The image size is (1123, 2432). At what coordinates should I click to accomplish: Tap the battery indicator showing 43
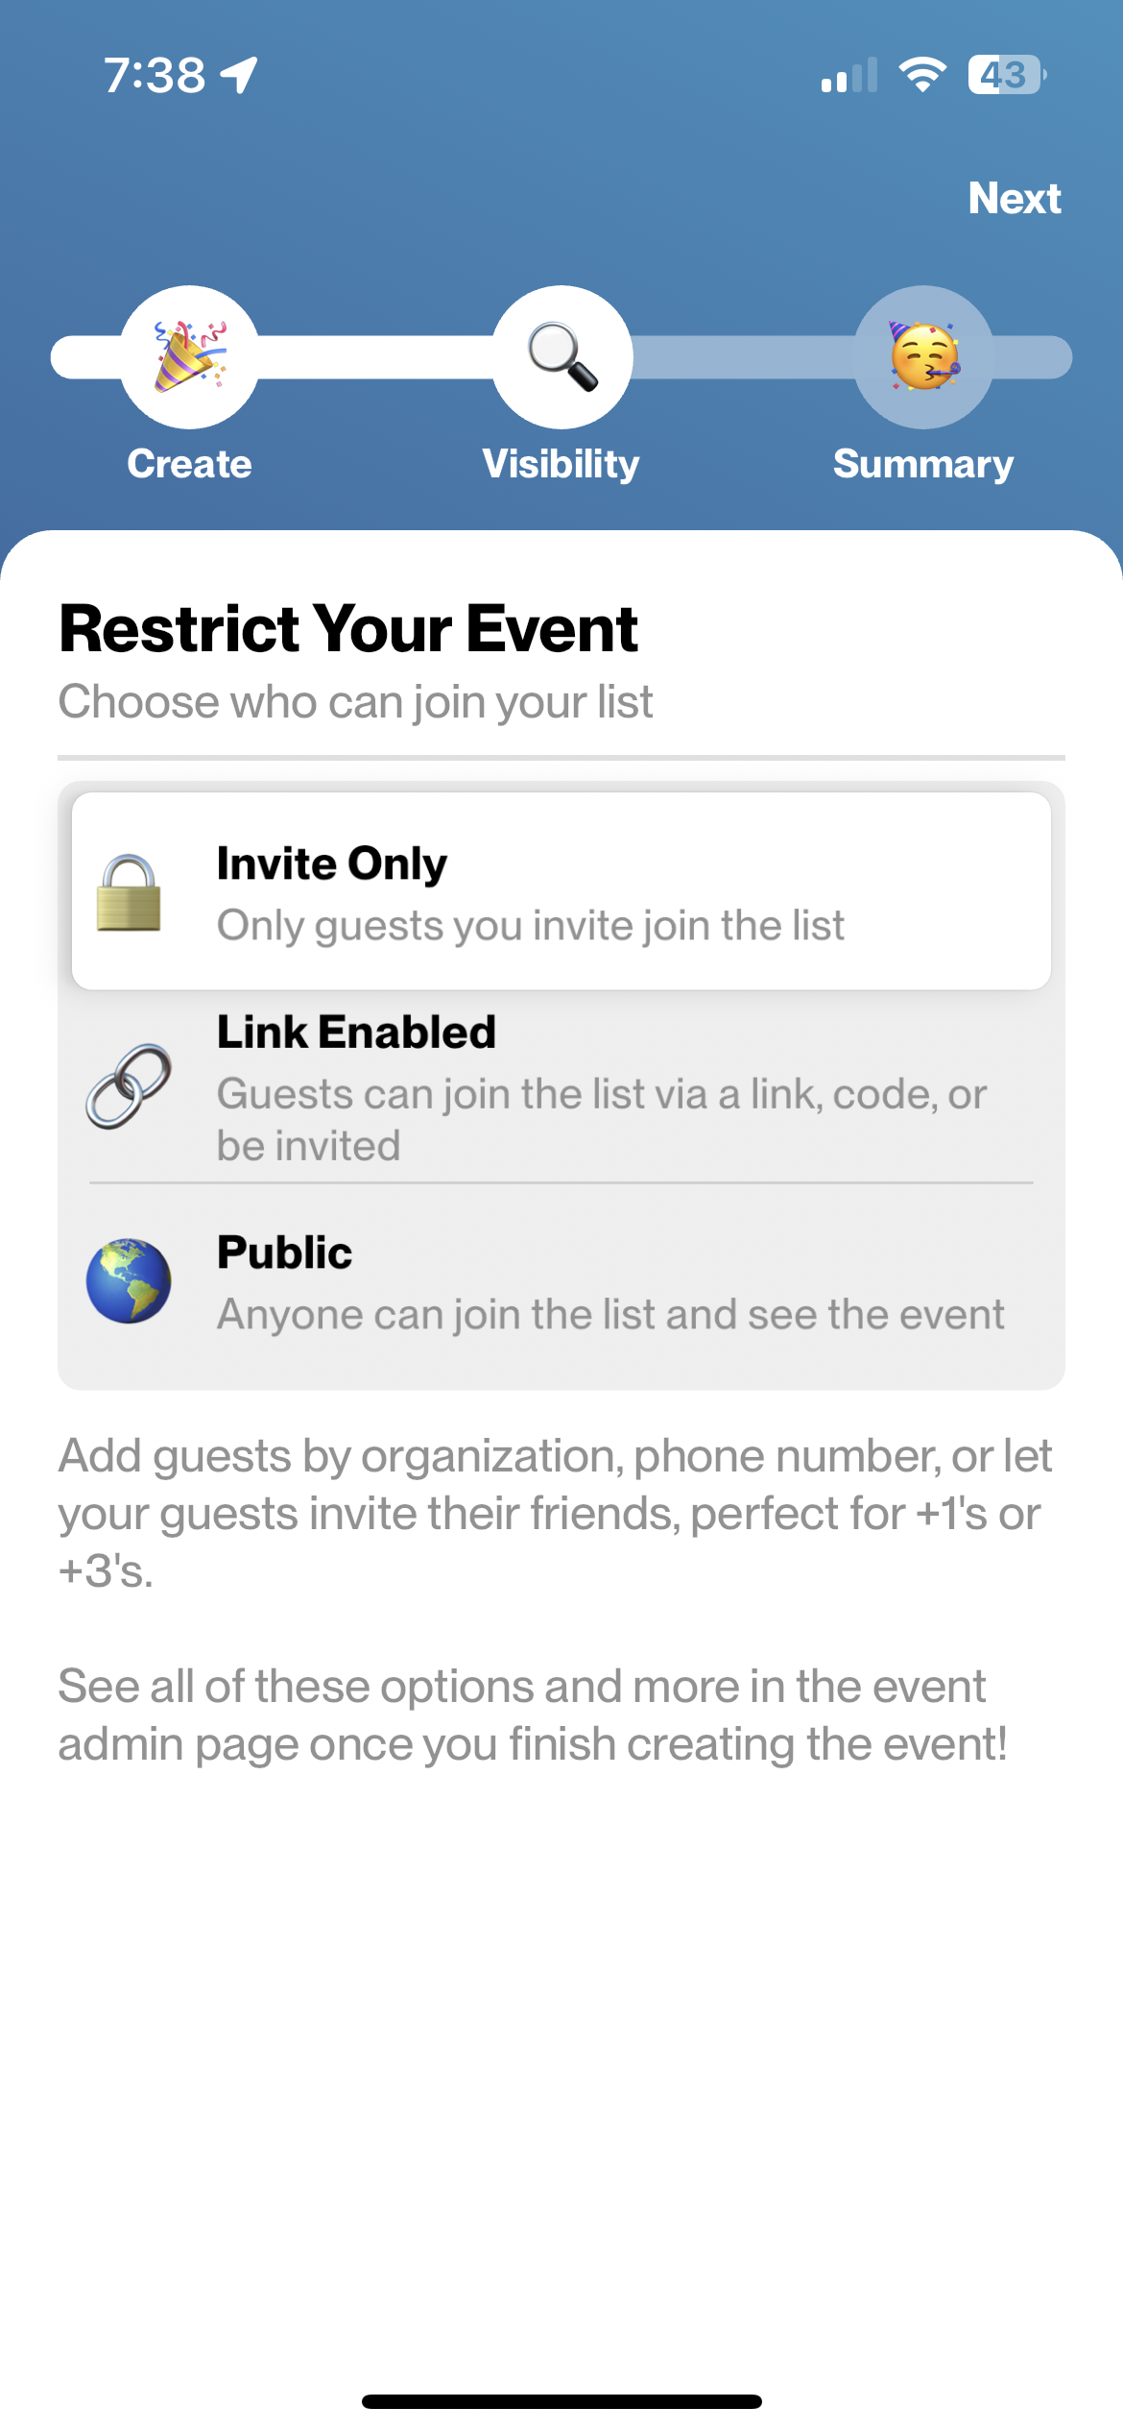pyautogui.click(x=1007, y=75)
